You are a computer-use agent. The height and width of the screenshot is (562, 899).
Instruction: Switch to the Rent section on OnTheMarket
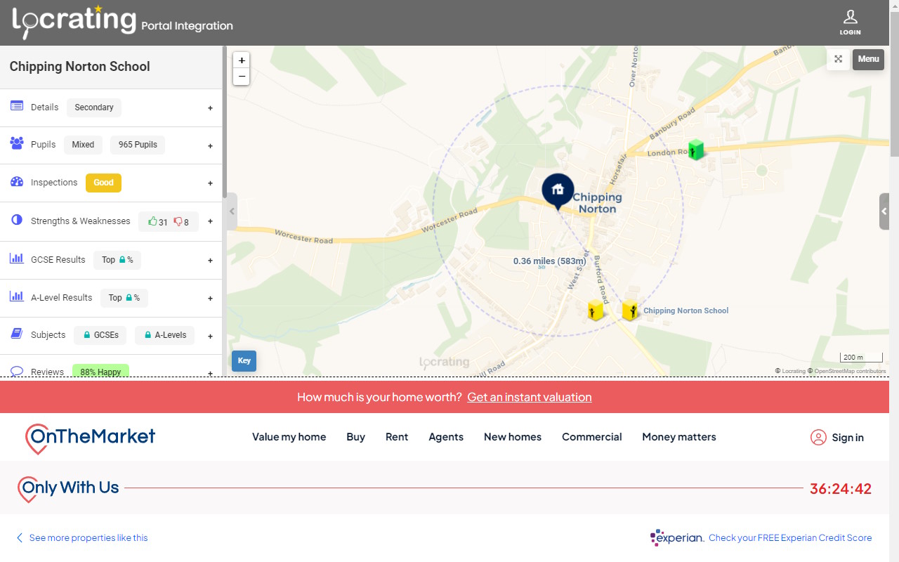[397, 437]
